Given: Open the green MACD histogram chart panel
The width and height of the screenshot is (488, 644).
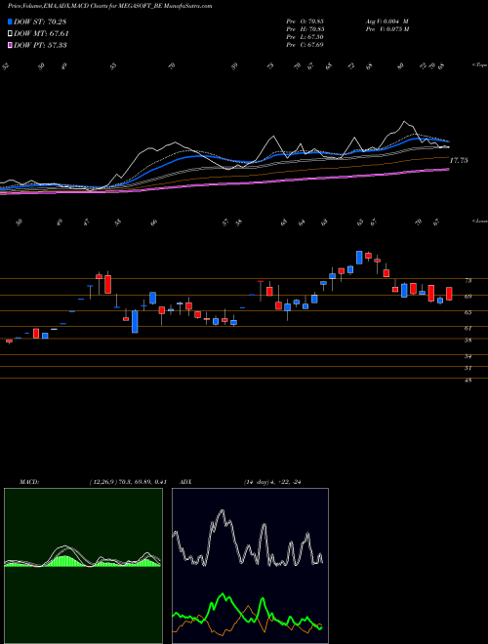Looking at the screenshot, I should point(83,566).
